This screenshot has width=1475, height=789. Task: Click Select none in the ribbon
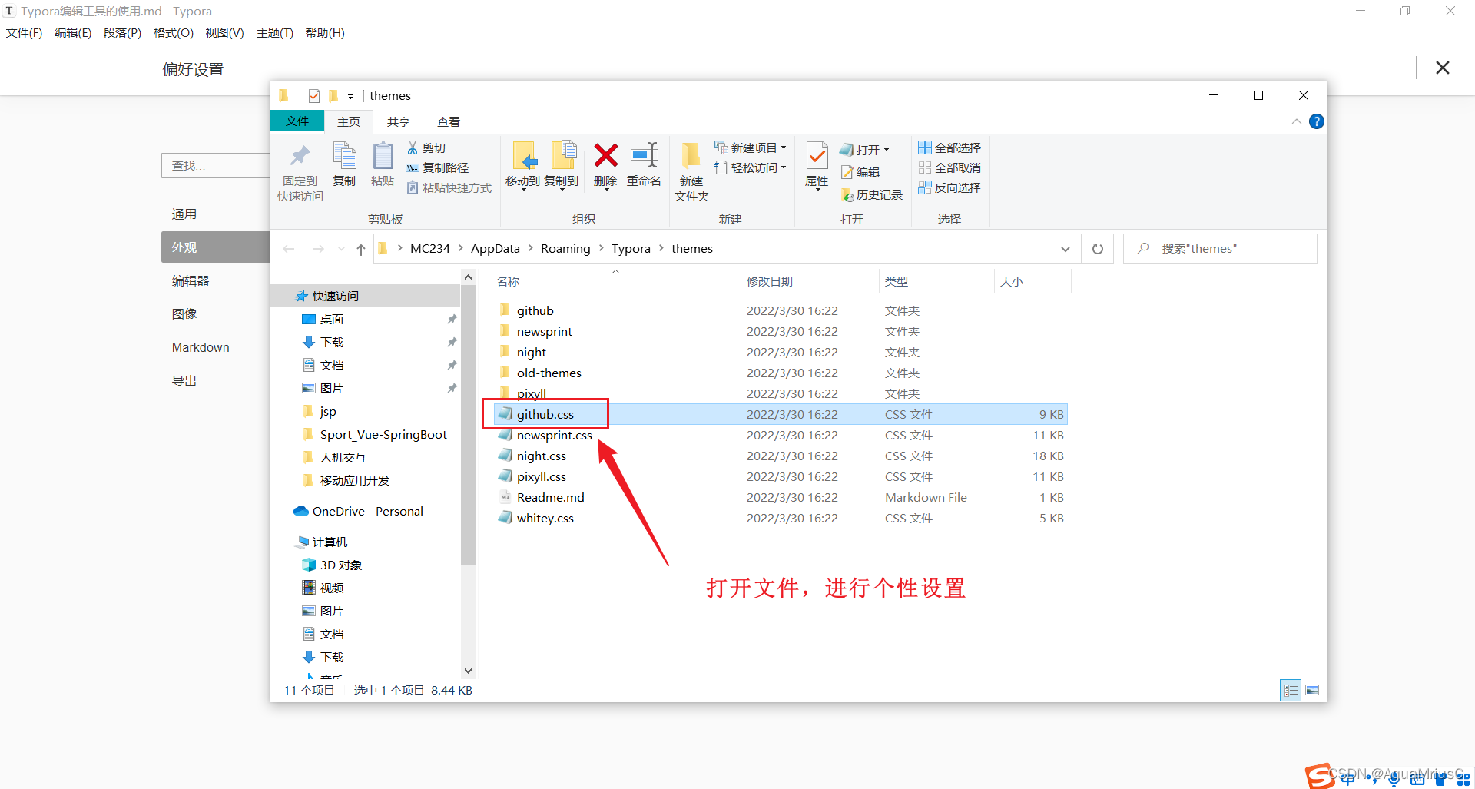[x=950, y=167]
